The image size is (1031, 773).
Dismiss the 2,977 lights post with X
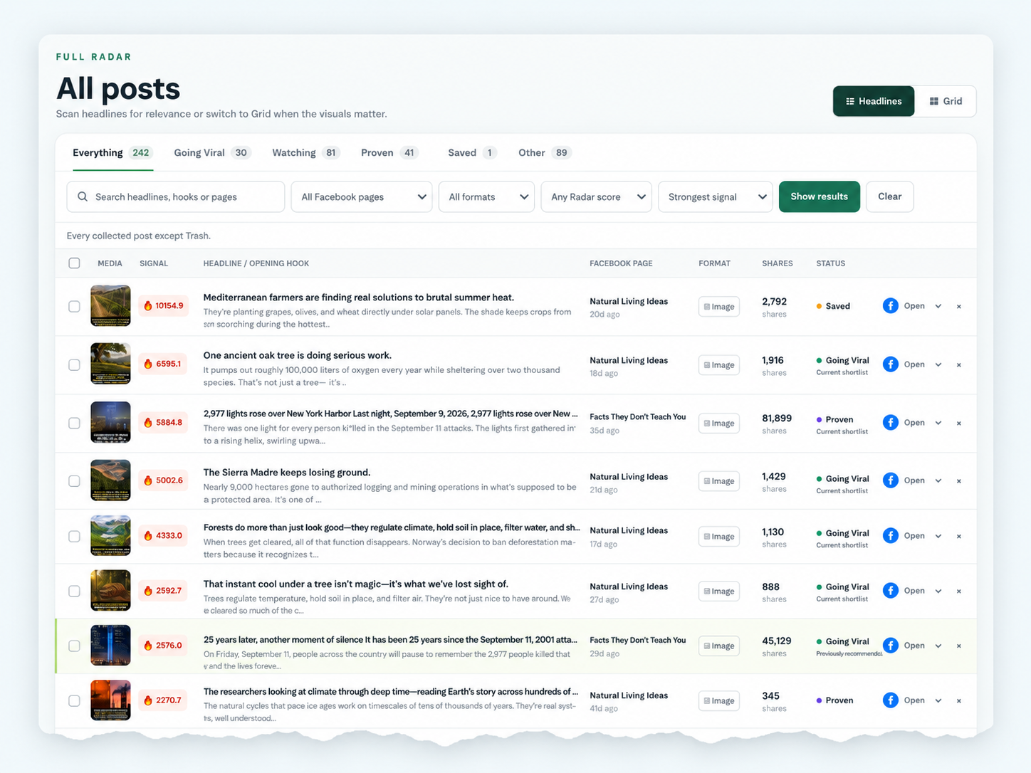coord(959,424)
